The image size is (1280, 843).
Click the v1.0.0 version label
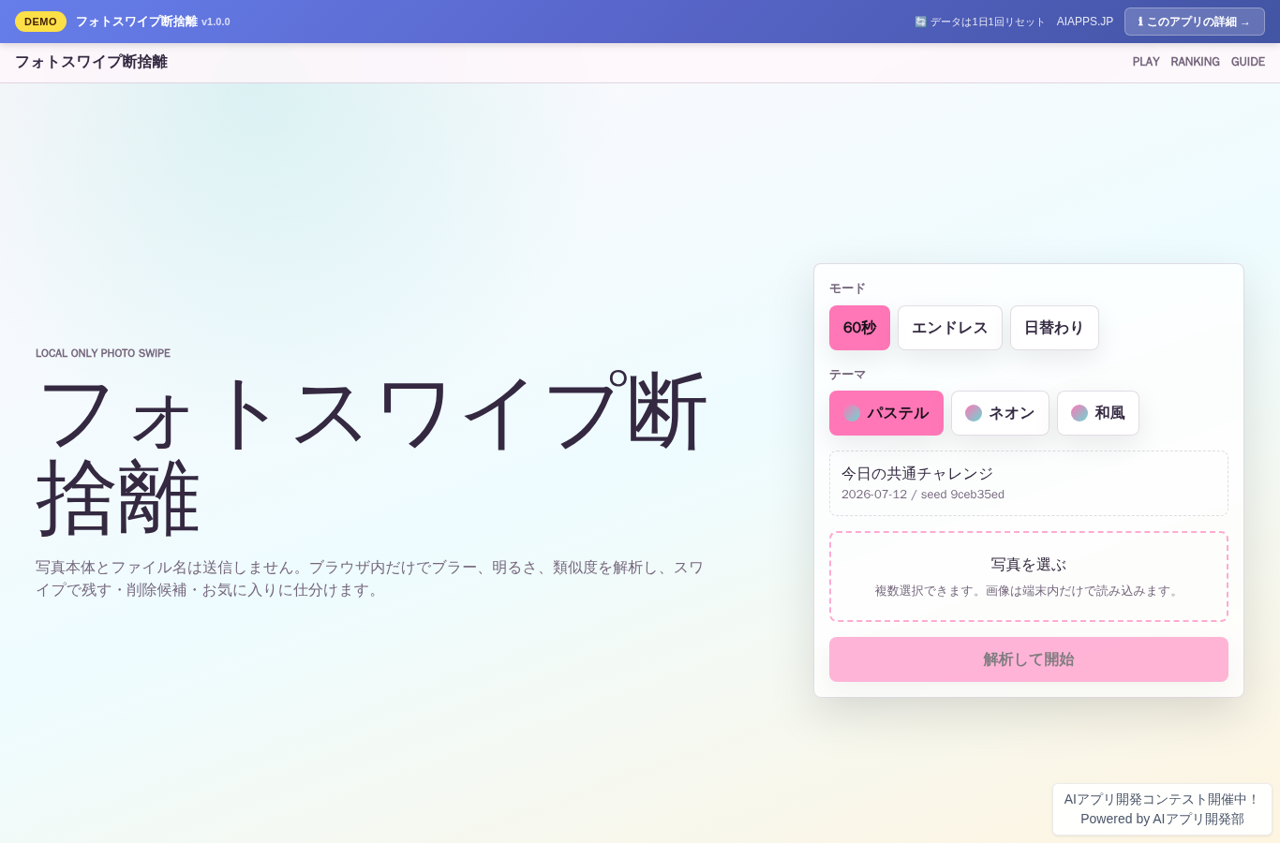click(216, 22)
